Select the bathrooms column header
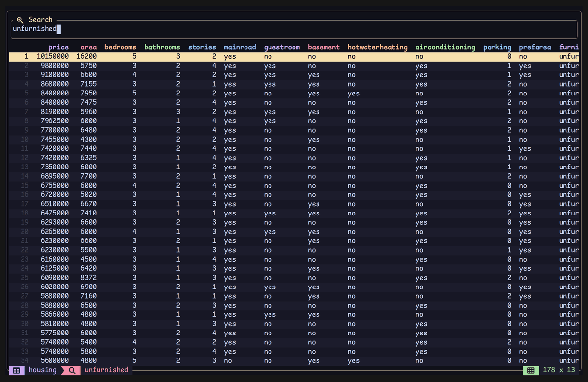 click(x=162, y=48)
